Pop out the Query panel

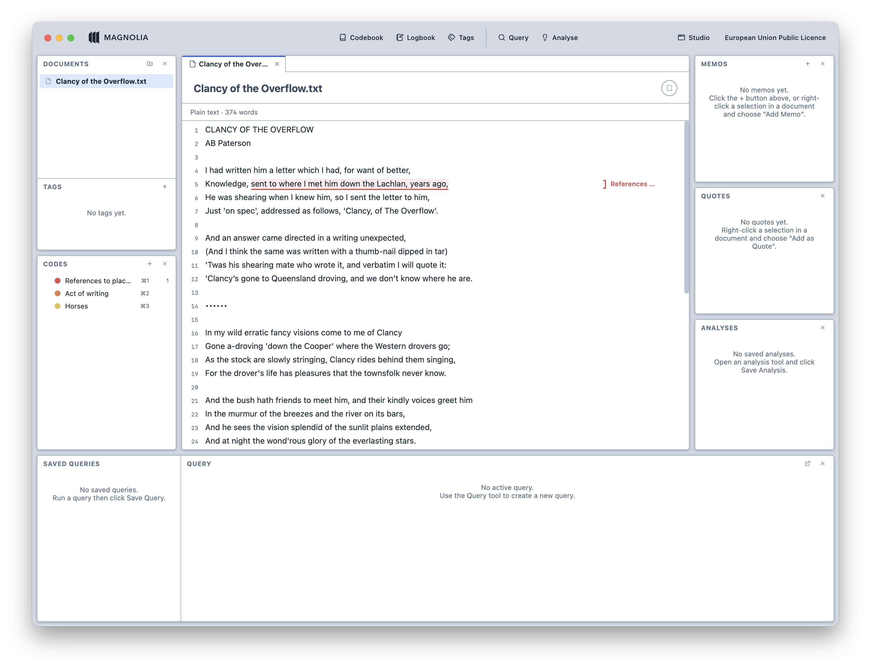pos(807,463)
